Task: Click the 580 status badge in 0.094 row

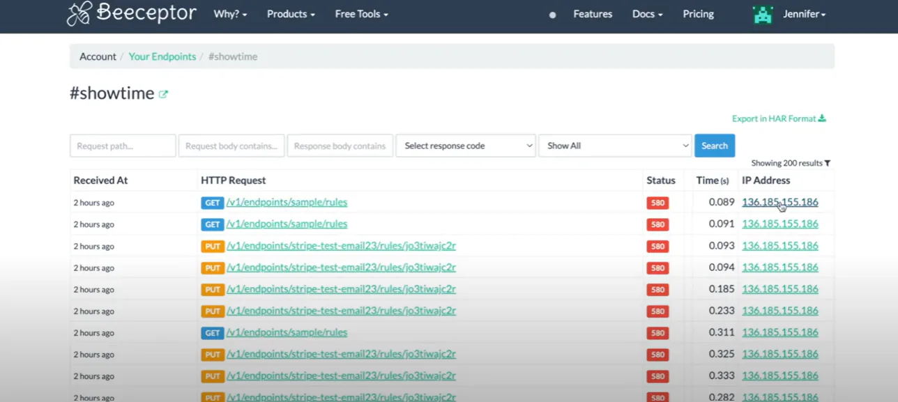Action: tap(657, 268)
